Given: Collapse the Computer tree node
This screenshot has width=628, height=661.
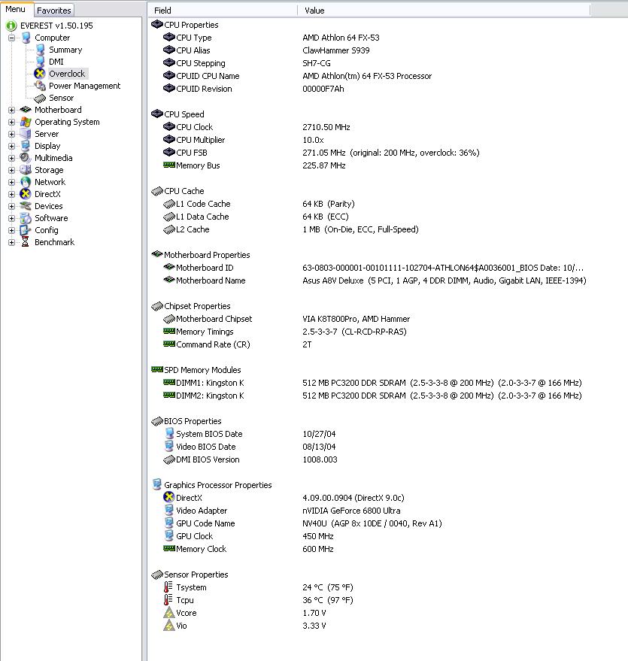Looking at the screenshot, I should (x=11, y=38).
